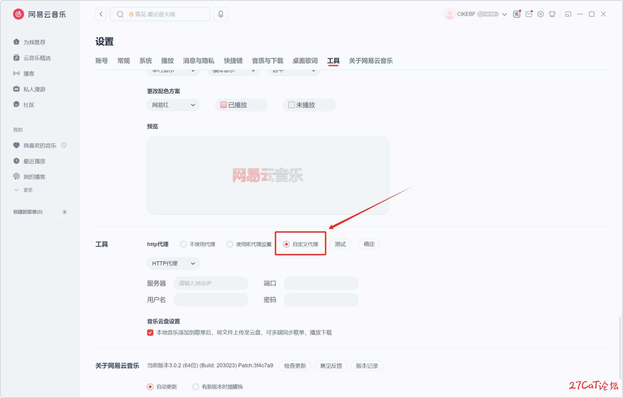Click 创建的歌单(0) header

28,212
